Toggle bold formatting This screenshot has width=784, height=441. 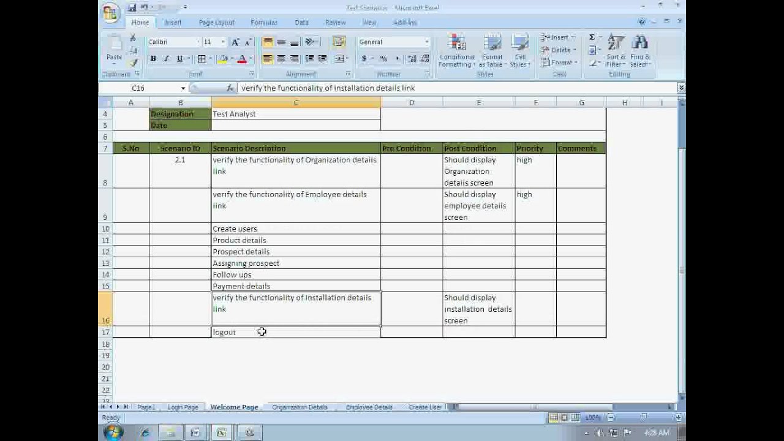153,59
